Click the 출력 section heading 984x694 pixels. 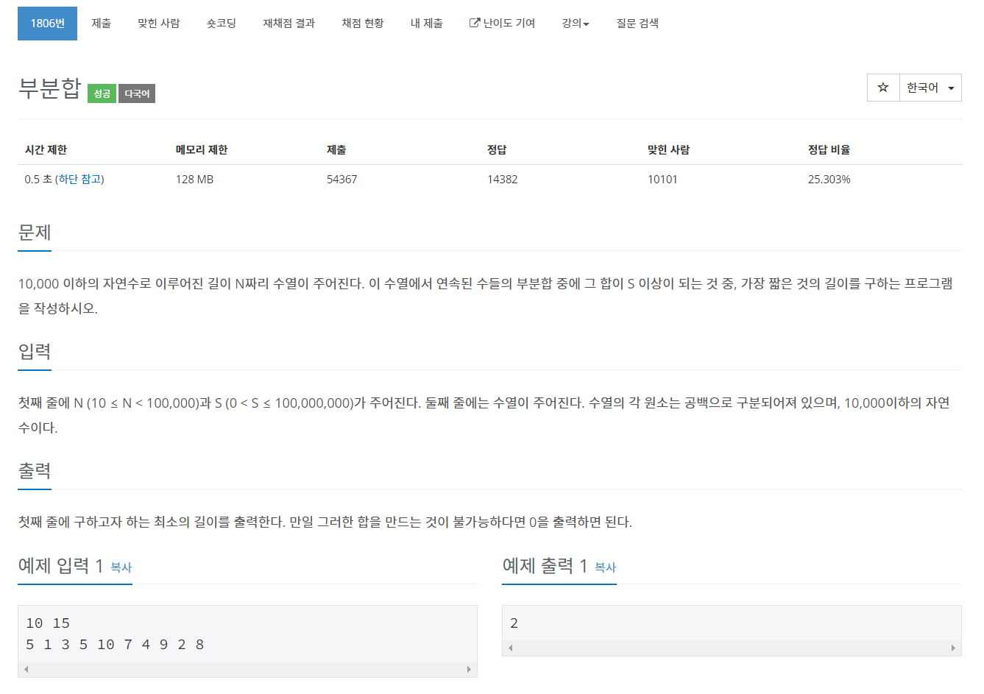tap(35, 471)
